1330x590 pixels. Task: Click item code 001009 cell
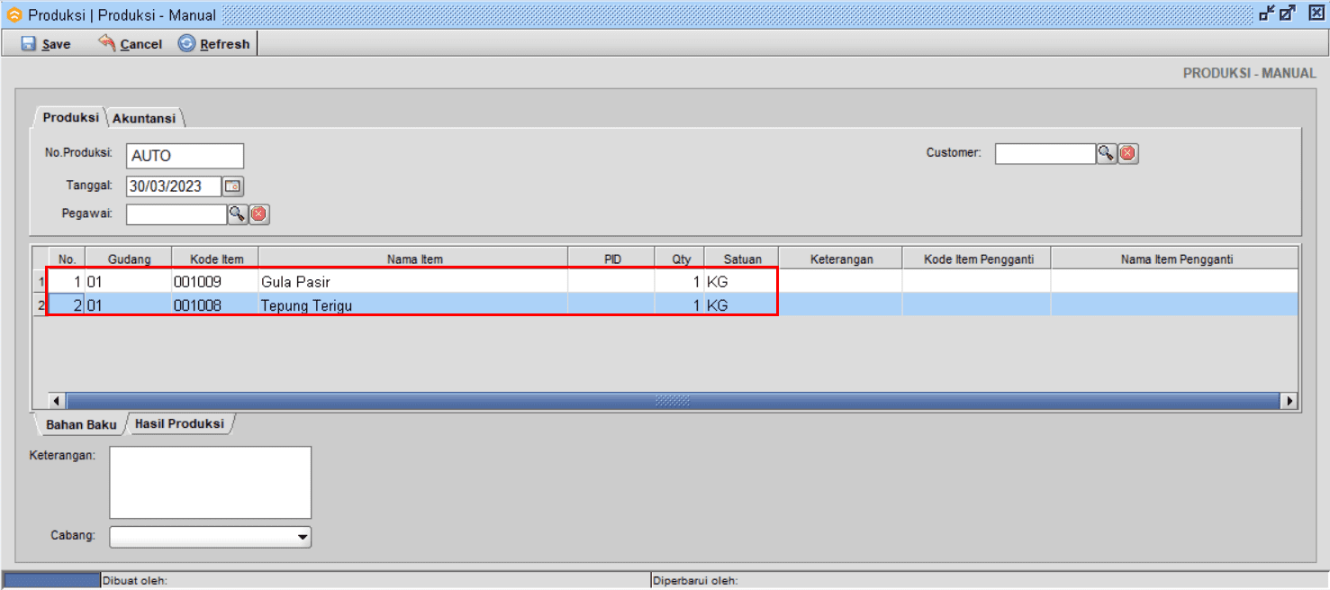click(216, 281)
